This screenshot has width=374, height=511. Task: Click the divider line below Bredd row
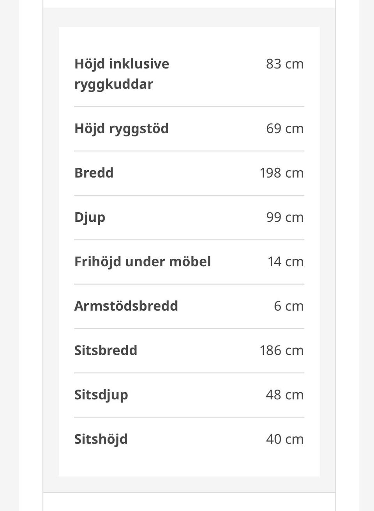[x=189, y=195]
